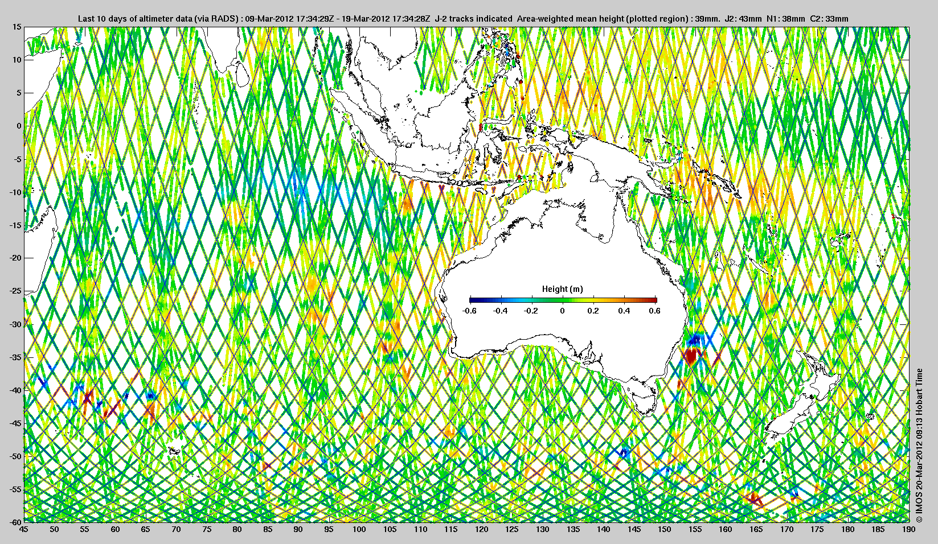The width and height of the screenshot is (938, 544).
Task: Click the 'Height (m)' colorbar label
Action: pyautogui.click(x=562, y=289)
